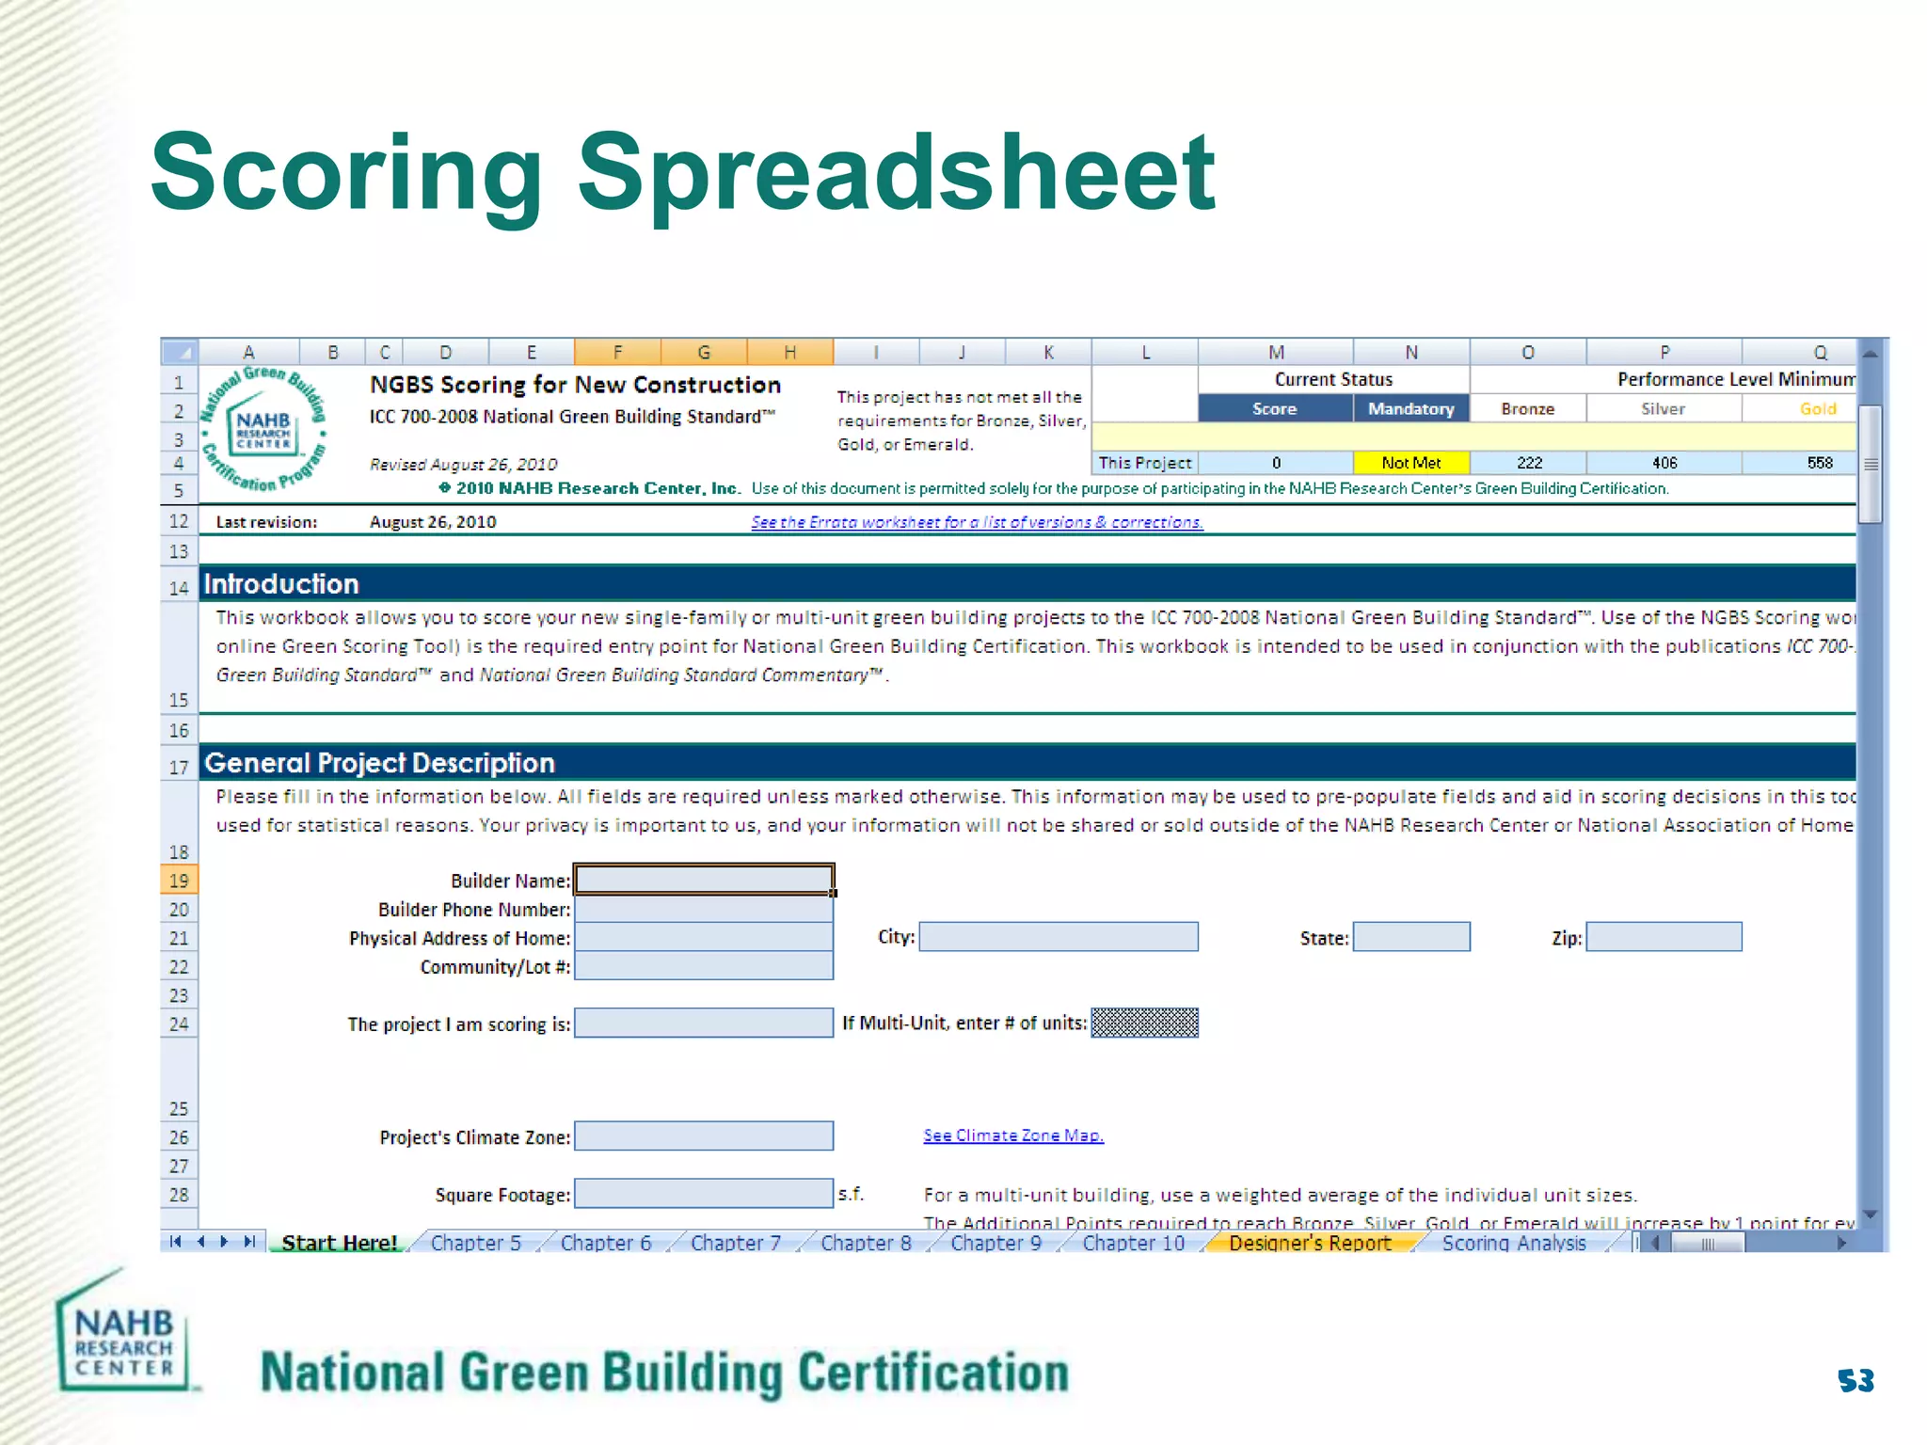1927x1445 pixels.
Task: Click the 'Introduction' section heading
Action: [281, 583]
